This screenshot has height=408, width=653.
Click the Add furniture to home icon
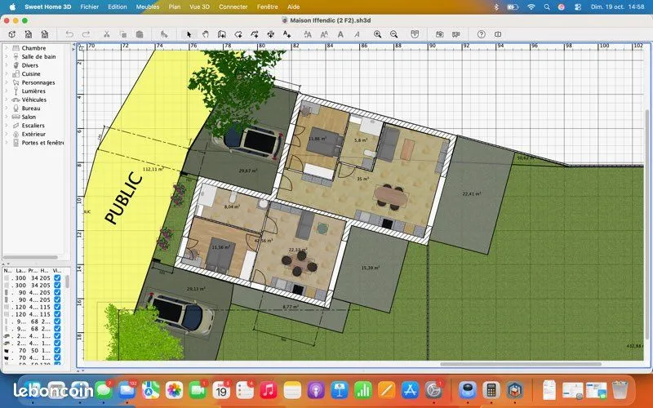164,34
